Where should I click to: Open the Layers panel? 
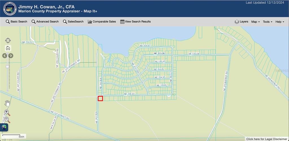click(241, 22)
